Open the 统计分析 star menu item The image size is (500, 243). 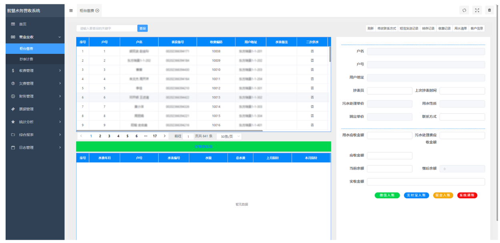tap(26, 122)
